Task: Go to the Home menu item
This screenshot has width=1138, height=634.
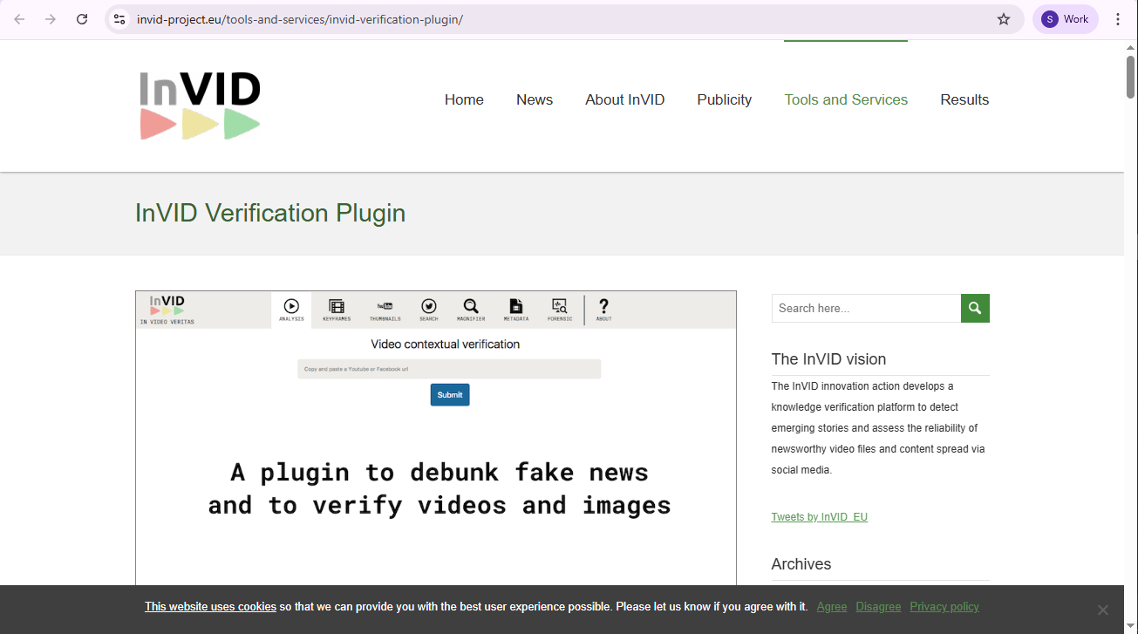Action: [464, 99]
